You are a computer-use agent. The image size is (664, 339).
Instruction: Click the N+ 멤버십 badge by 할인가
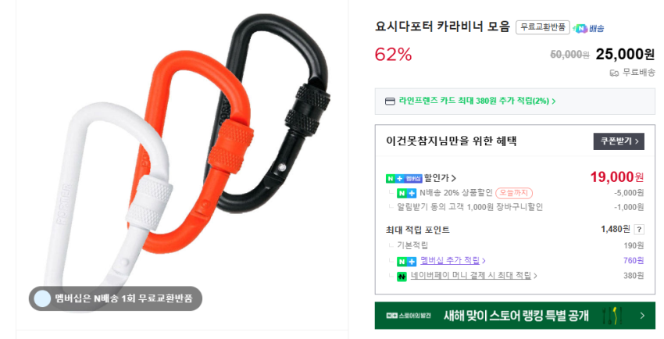click(x=404, y=179)
